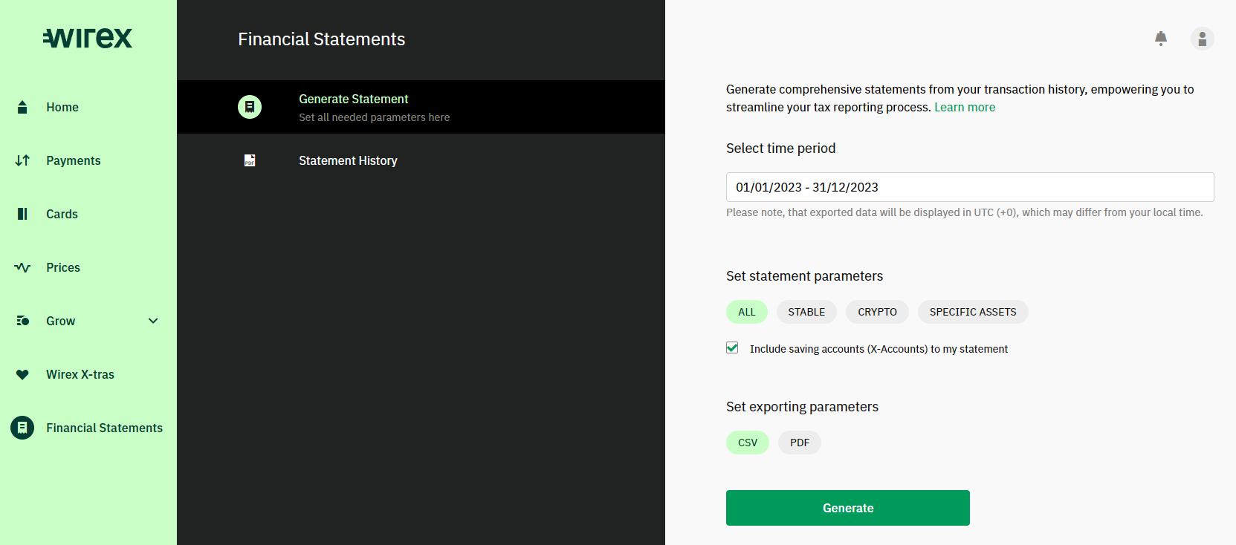Click the UTC export note text
Image resolution: width=1236 pixels, height=545 pixels.
click(964, 212)
